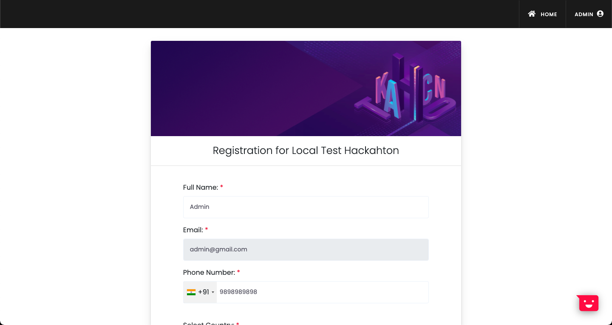Screen dimensions: 612x325
Task: Click the Phone Number label
Action: (209, 273)
